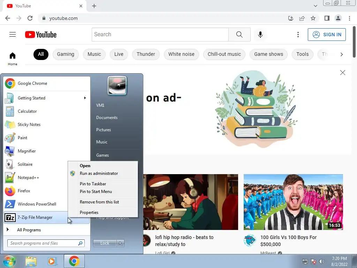Open Chrome profile avatar
This screenshot has width=357, height=268.
coord(338,18)
